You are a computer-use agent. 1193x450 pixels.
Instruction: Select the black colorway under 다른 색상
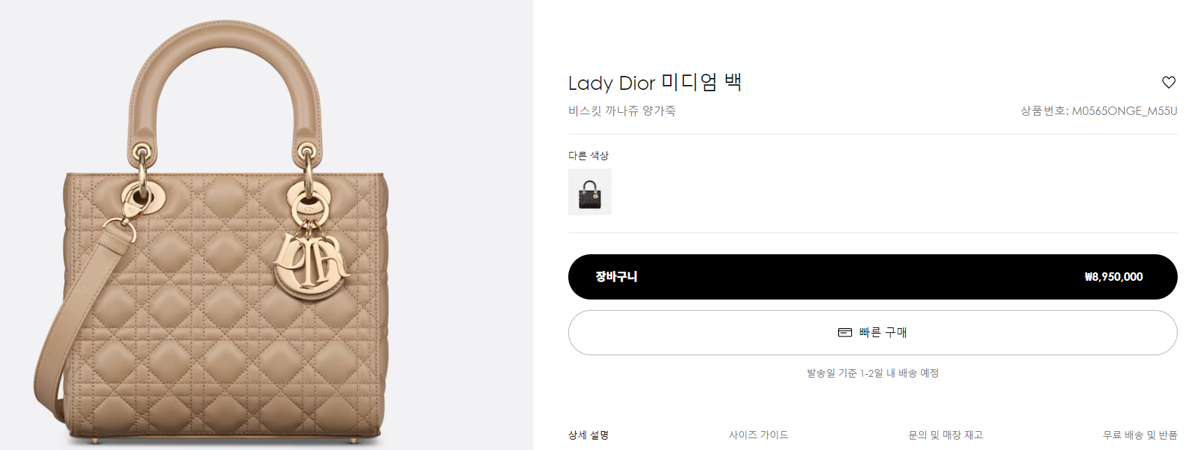[589, 192]
